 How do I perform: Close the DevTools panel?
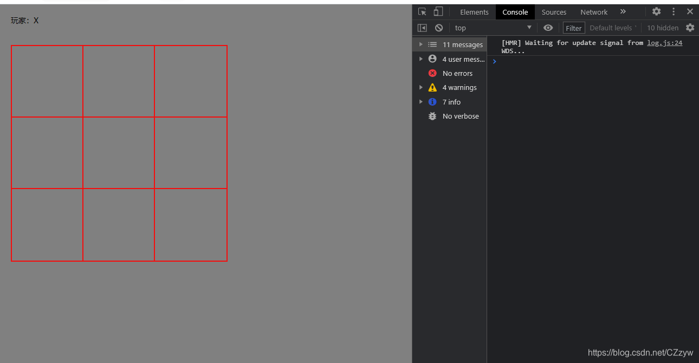coord(690,11)
